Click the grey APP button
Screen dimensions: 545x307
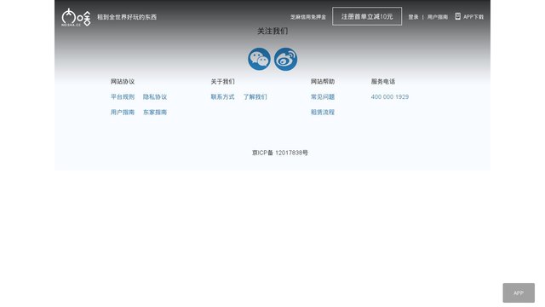519,293
